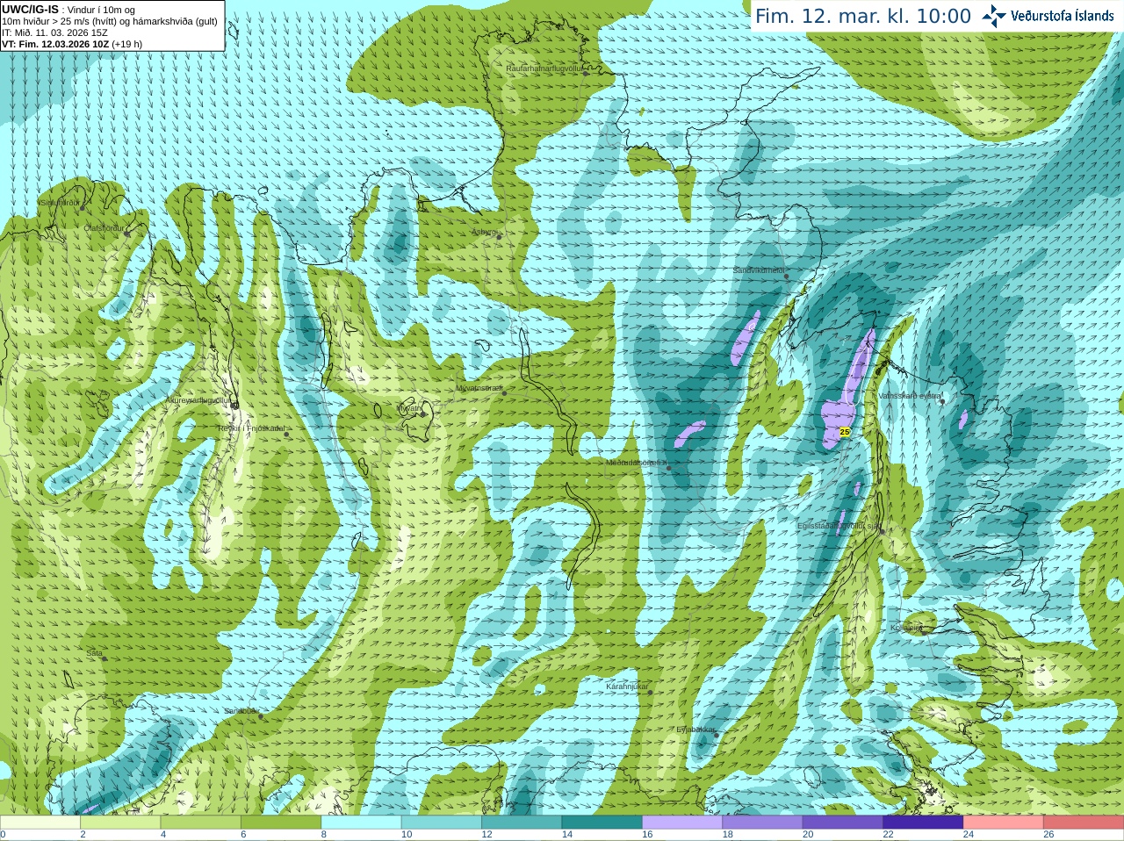The height and width of the screenshot is (841, 1124).
Task: Click the 16–18 m/s lavender legend swatch
Action: (x=682, y=823)
